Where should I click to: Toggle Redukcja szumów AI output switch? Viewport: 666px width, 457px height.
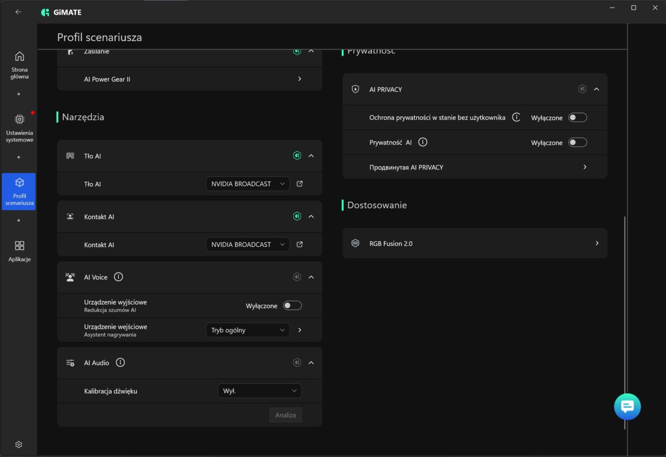coord(292,306)
